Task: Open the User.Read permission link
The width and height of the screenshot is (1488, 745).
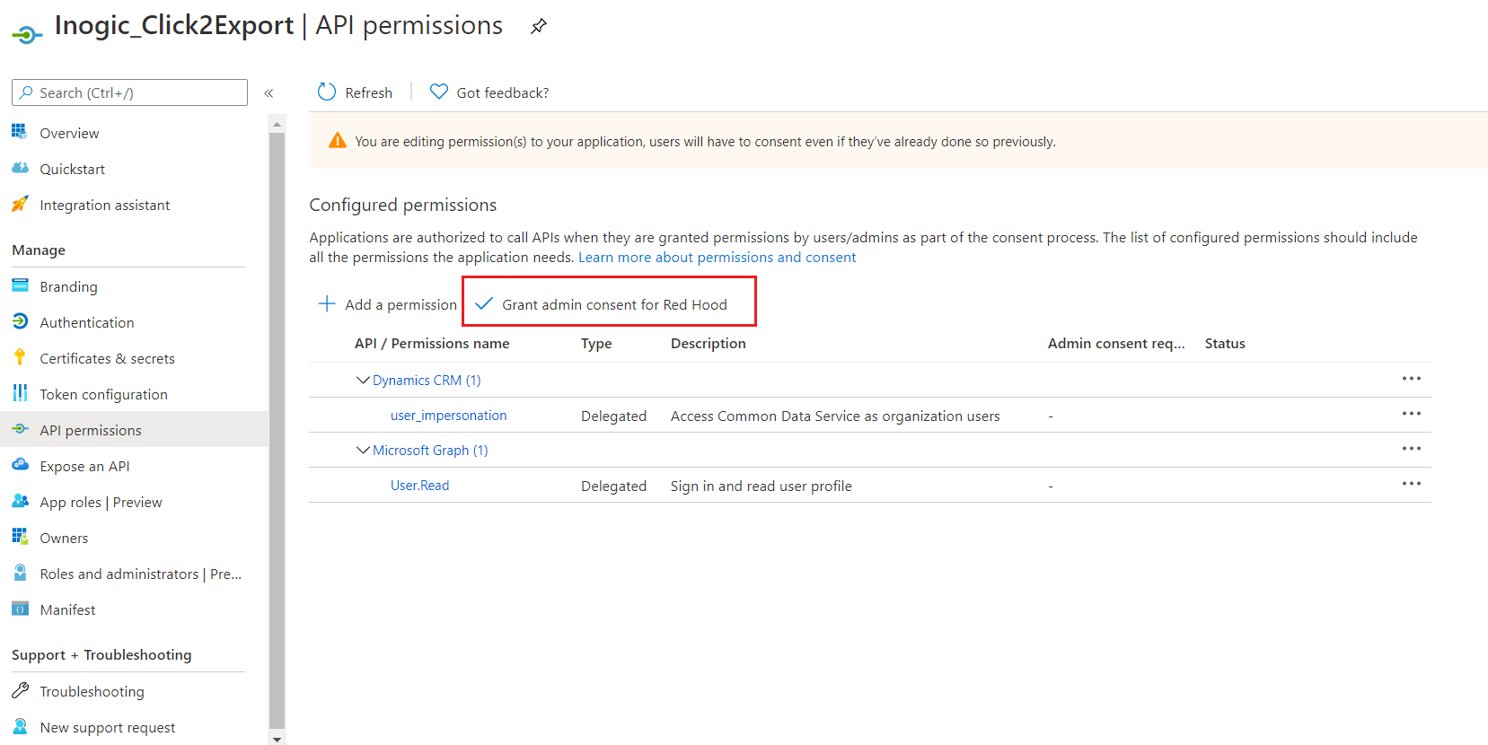Action: click(419, 486)
